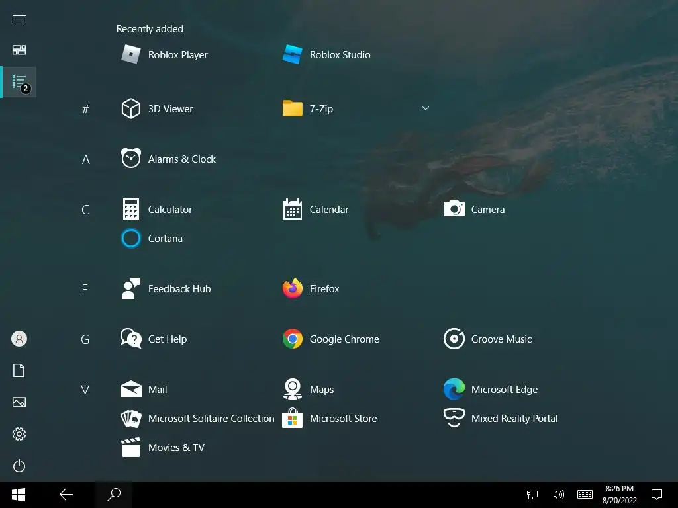Open Get Help icon
The height and width of the screenshot is (508, 678).
130,339
